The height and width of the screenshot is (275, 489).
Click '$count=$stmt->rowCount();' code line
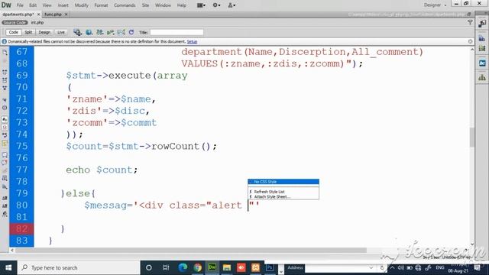(141, 146)
